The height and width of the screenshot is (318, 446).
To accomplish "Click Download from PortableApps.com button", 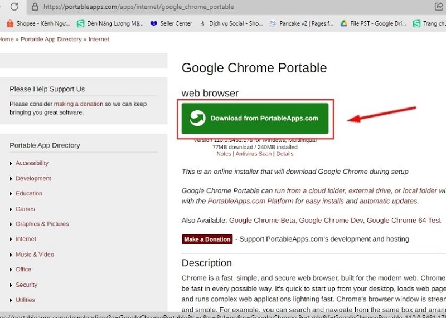I will [255, 118].
